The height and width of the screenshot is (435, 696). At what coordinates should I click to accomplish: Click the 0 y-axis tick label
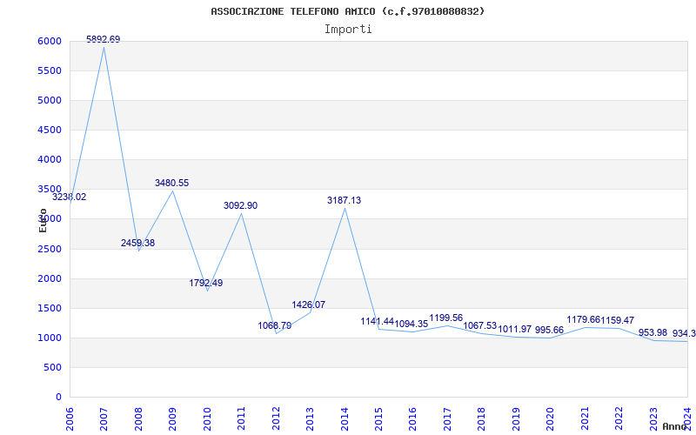pyautogui.click(x=59, y=397)
